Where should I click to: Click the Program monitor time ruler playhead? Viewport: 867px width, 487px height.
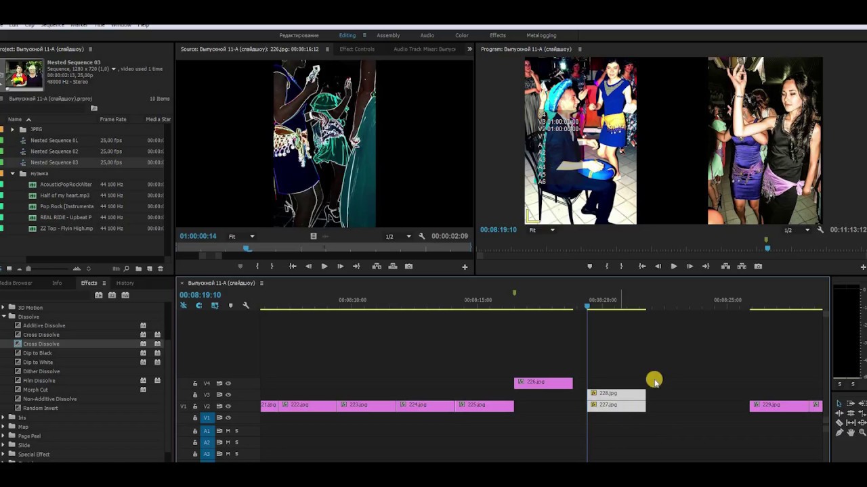coord(767,248)
